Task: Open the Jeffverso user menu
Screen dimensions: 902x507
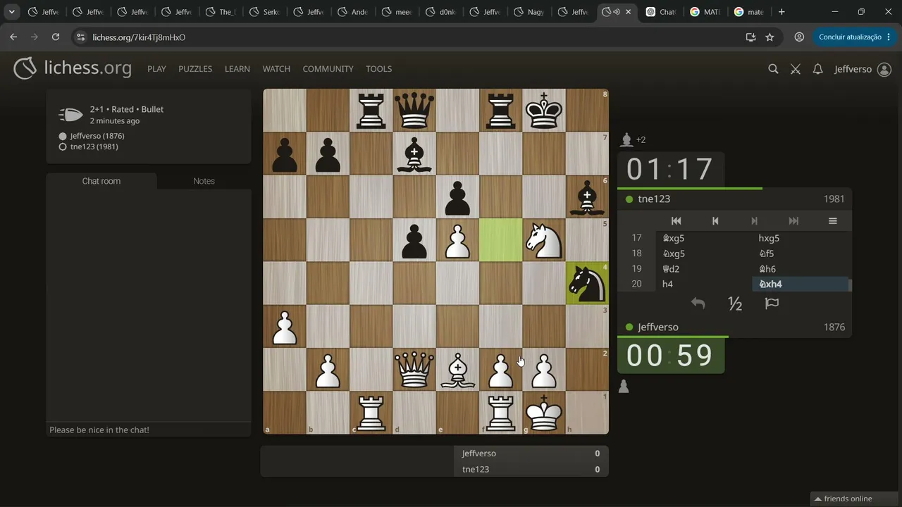Action: (x=863, y=69)
